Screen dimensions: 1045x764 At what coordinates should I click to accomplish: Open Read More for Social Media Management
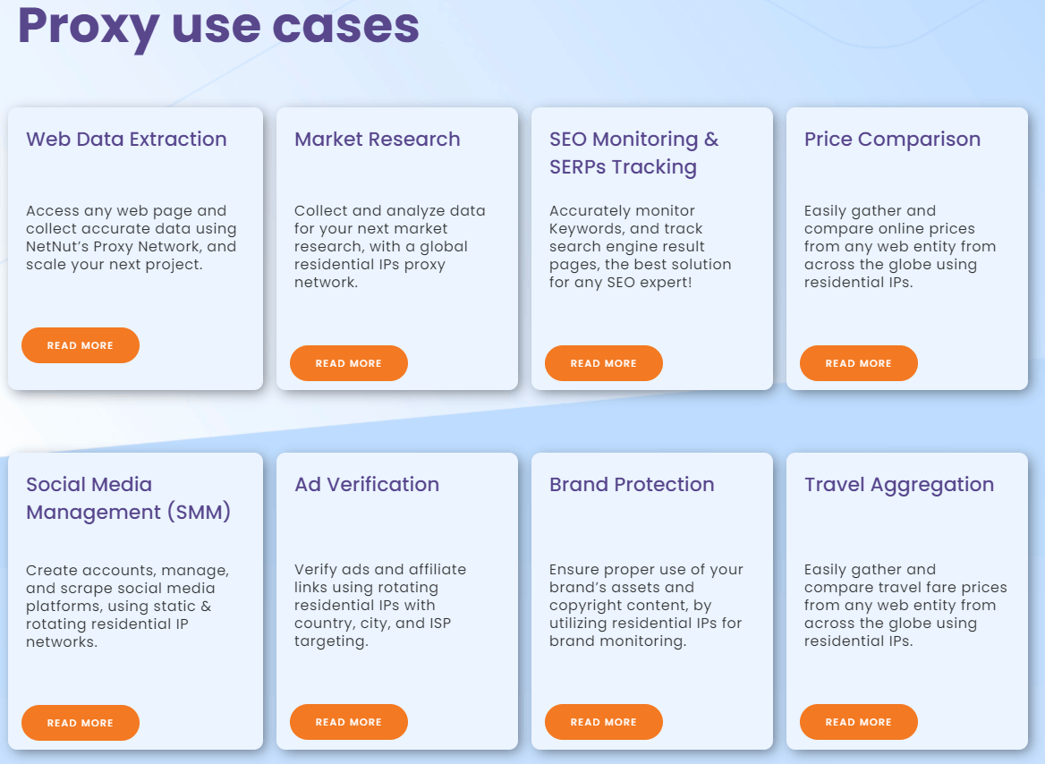pyautogui.click(x=81, y=723)
